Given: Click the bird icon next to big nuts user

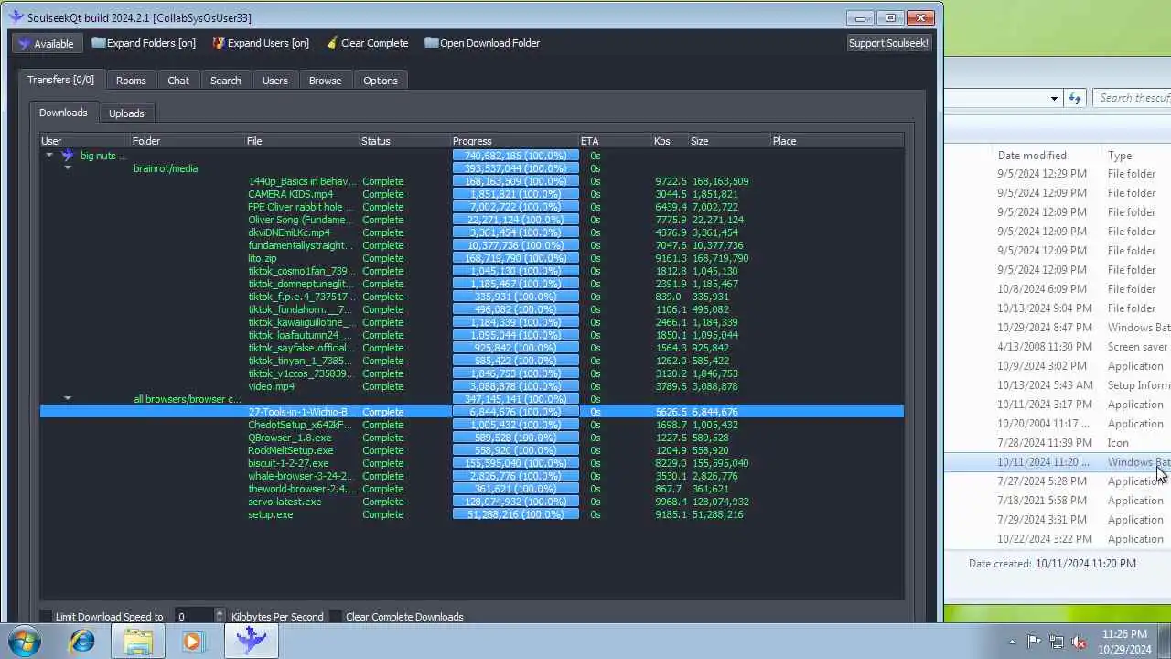Looking at the screenshot, I should [x=67, y=156].
